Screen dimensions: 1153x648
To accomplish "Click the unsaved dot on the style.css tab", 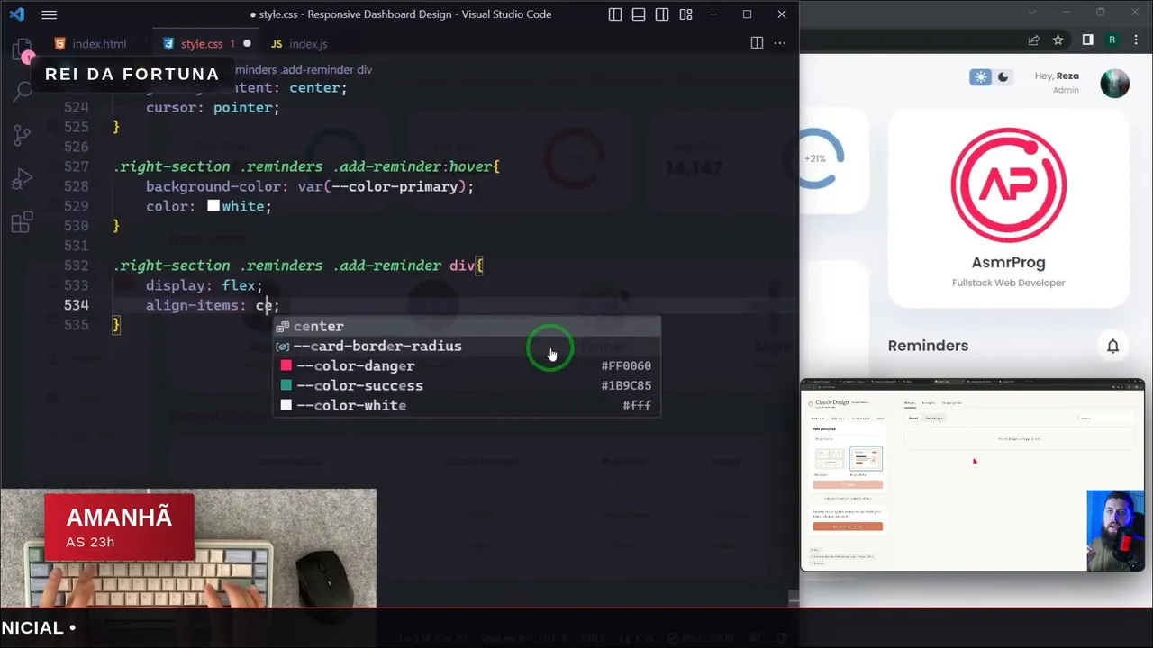I will click(247, 43).
